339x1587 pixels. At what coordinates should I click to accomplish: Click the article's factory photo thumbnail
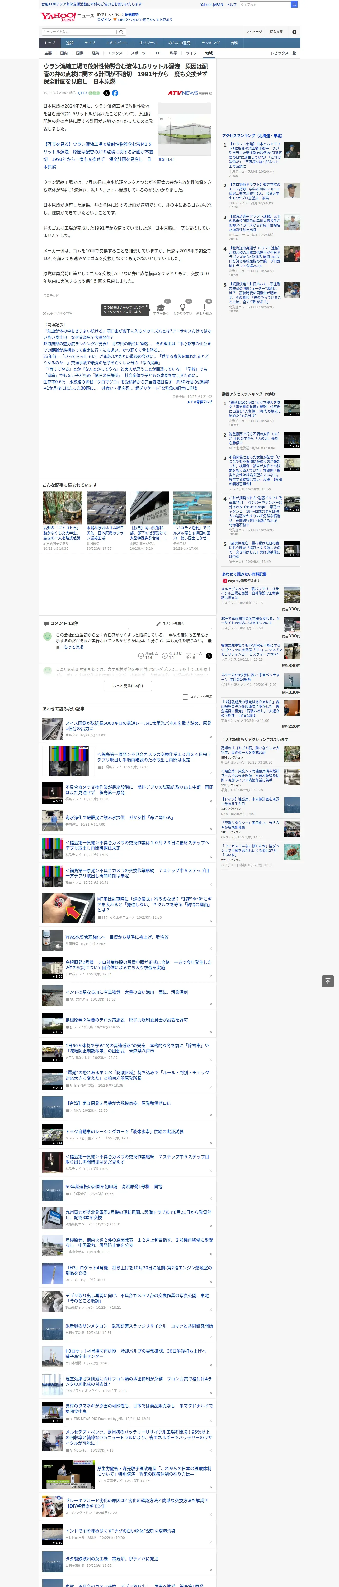pyautogui.click(x=185, y=129)
